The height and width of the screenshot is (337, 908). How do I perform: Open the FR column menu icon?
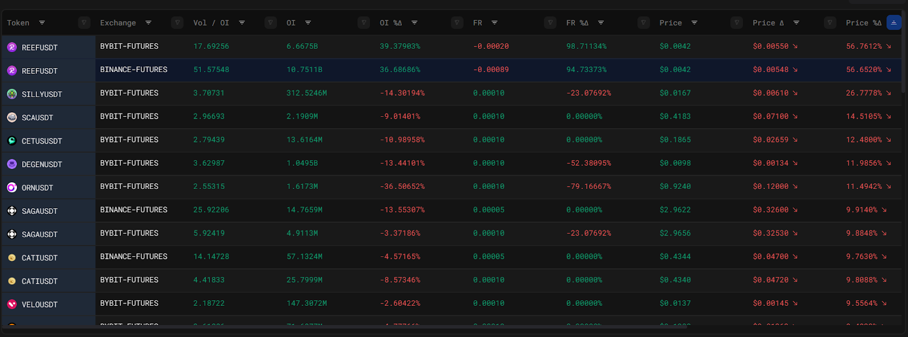[x=494, y=23]
